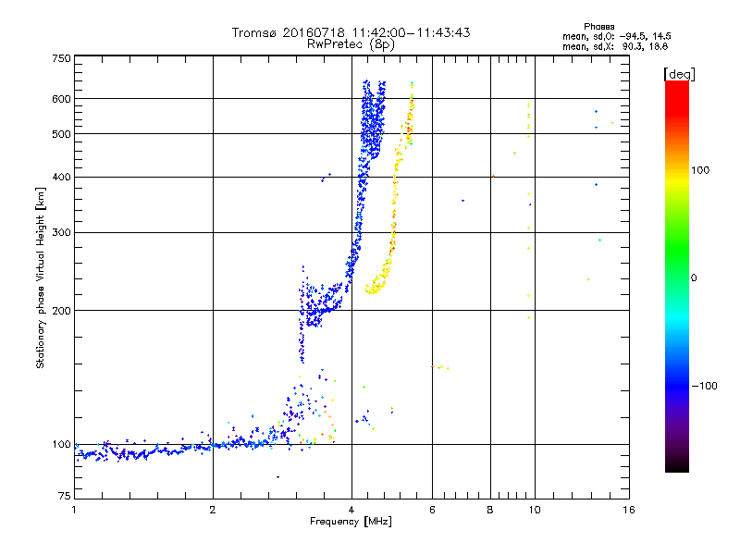This screenshot has width=740, height=555.
Task: Click the y-axis tick label '200'
Action: coord(61,311)
